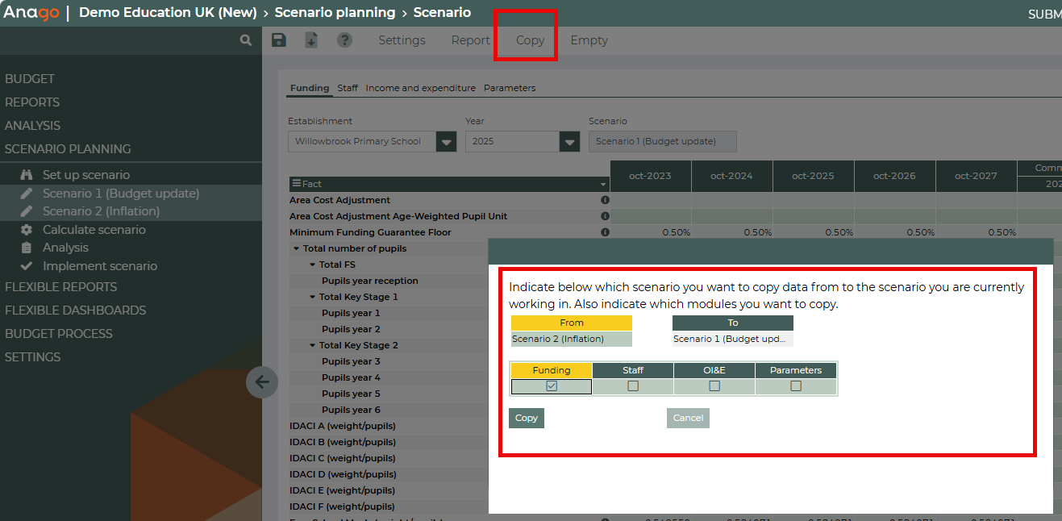Click the search magnifier icon in sidebar
1062x521 pixels.
point(246,40)
